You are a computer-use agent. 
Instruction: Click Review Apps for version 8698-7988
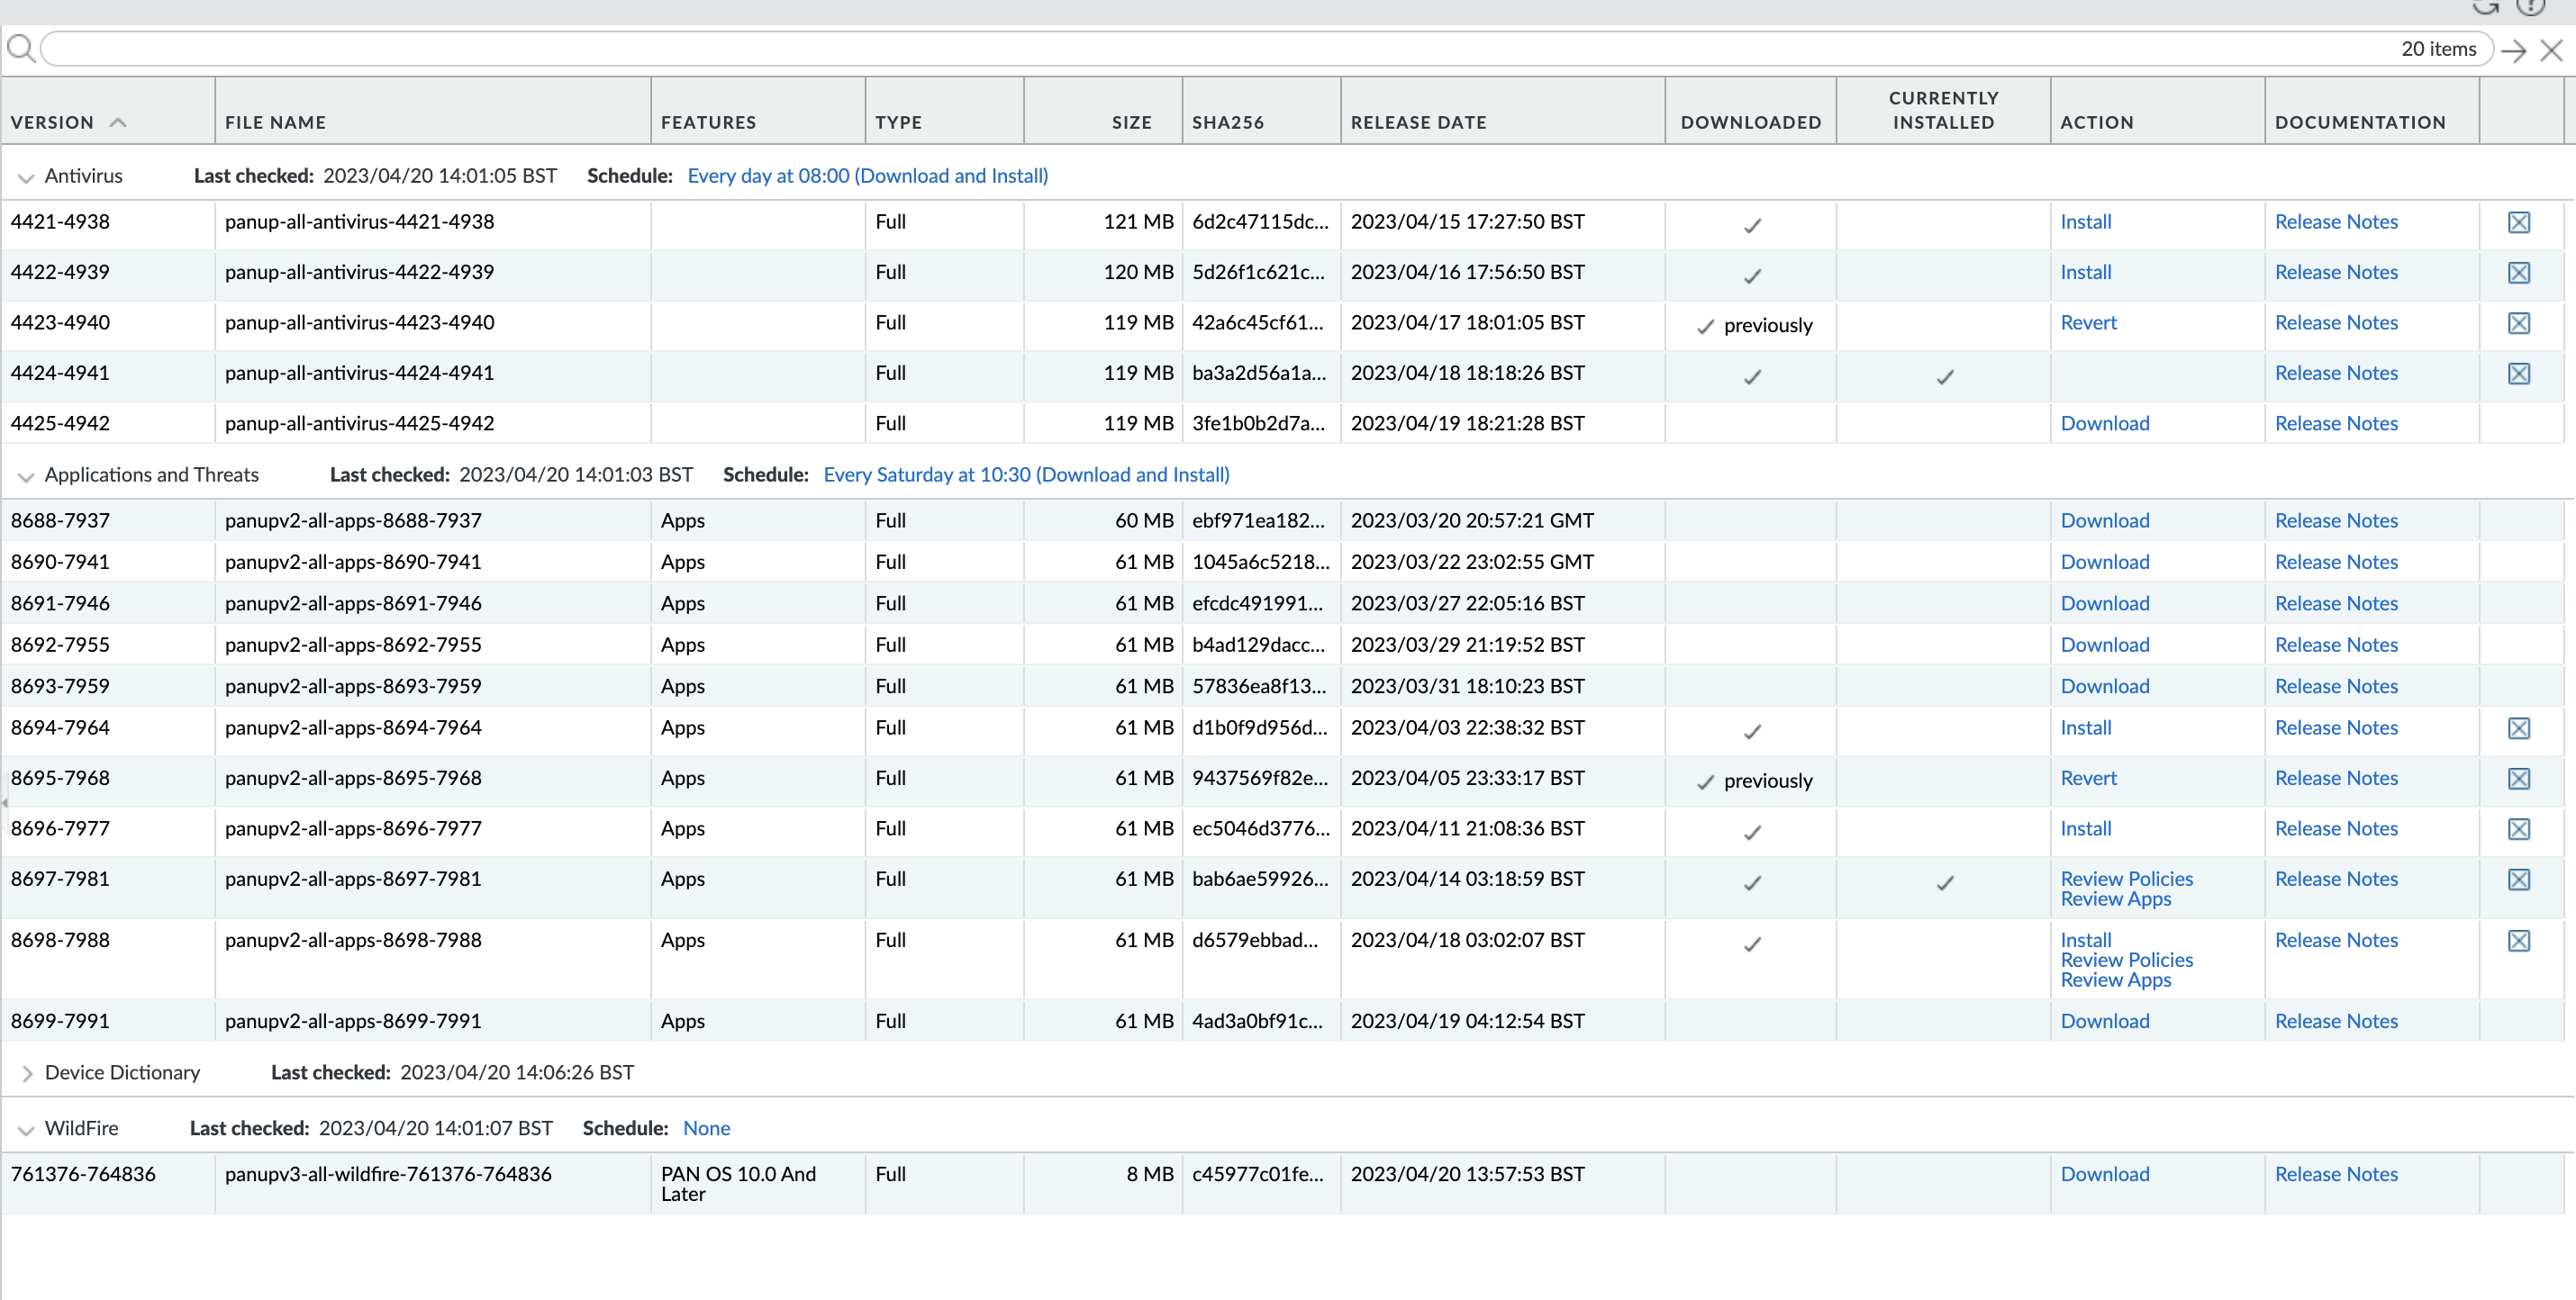[x=2117, y=980]
